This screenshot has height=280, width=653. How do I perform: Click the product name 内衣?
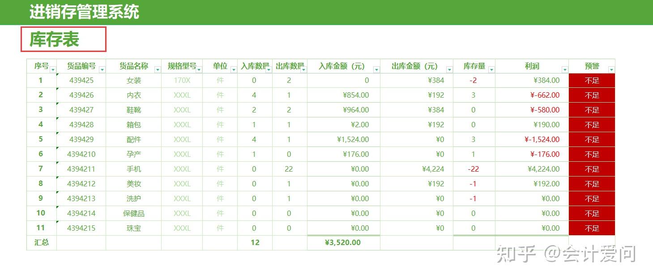[x=134, y=95]
